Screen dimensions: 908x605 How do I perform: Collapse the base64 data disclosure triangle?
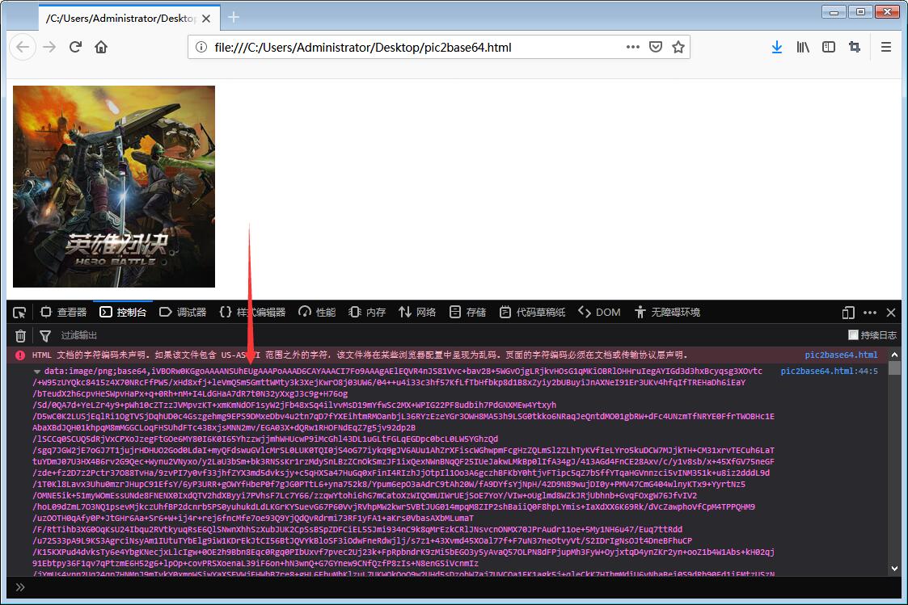[36, 372]
